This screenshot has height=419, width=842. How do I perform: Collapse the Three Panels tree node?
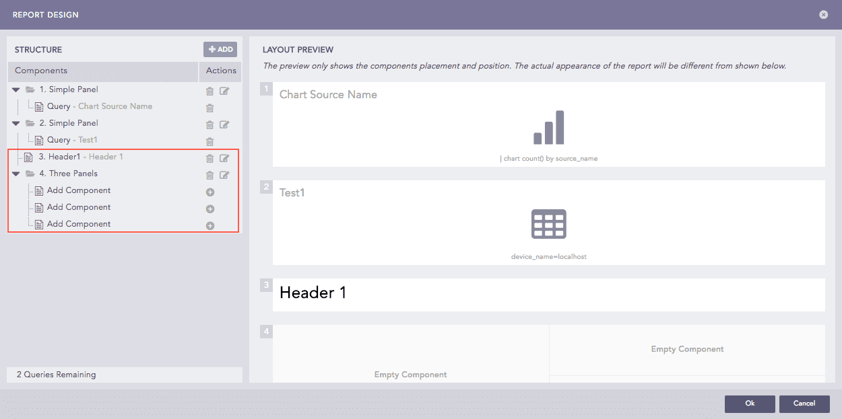click(x=16, y=173)
